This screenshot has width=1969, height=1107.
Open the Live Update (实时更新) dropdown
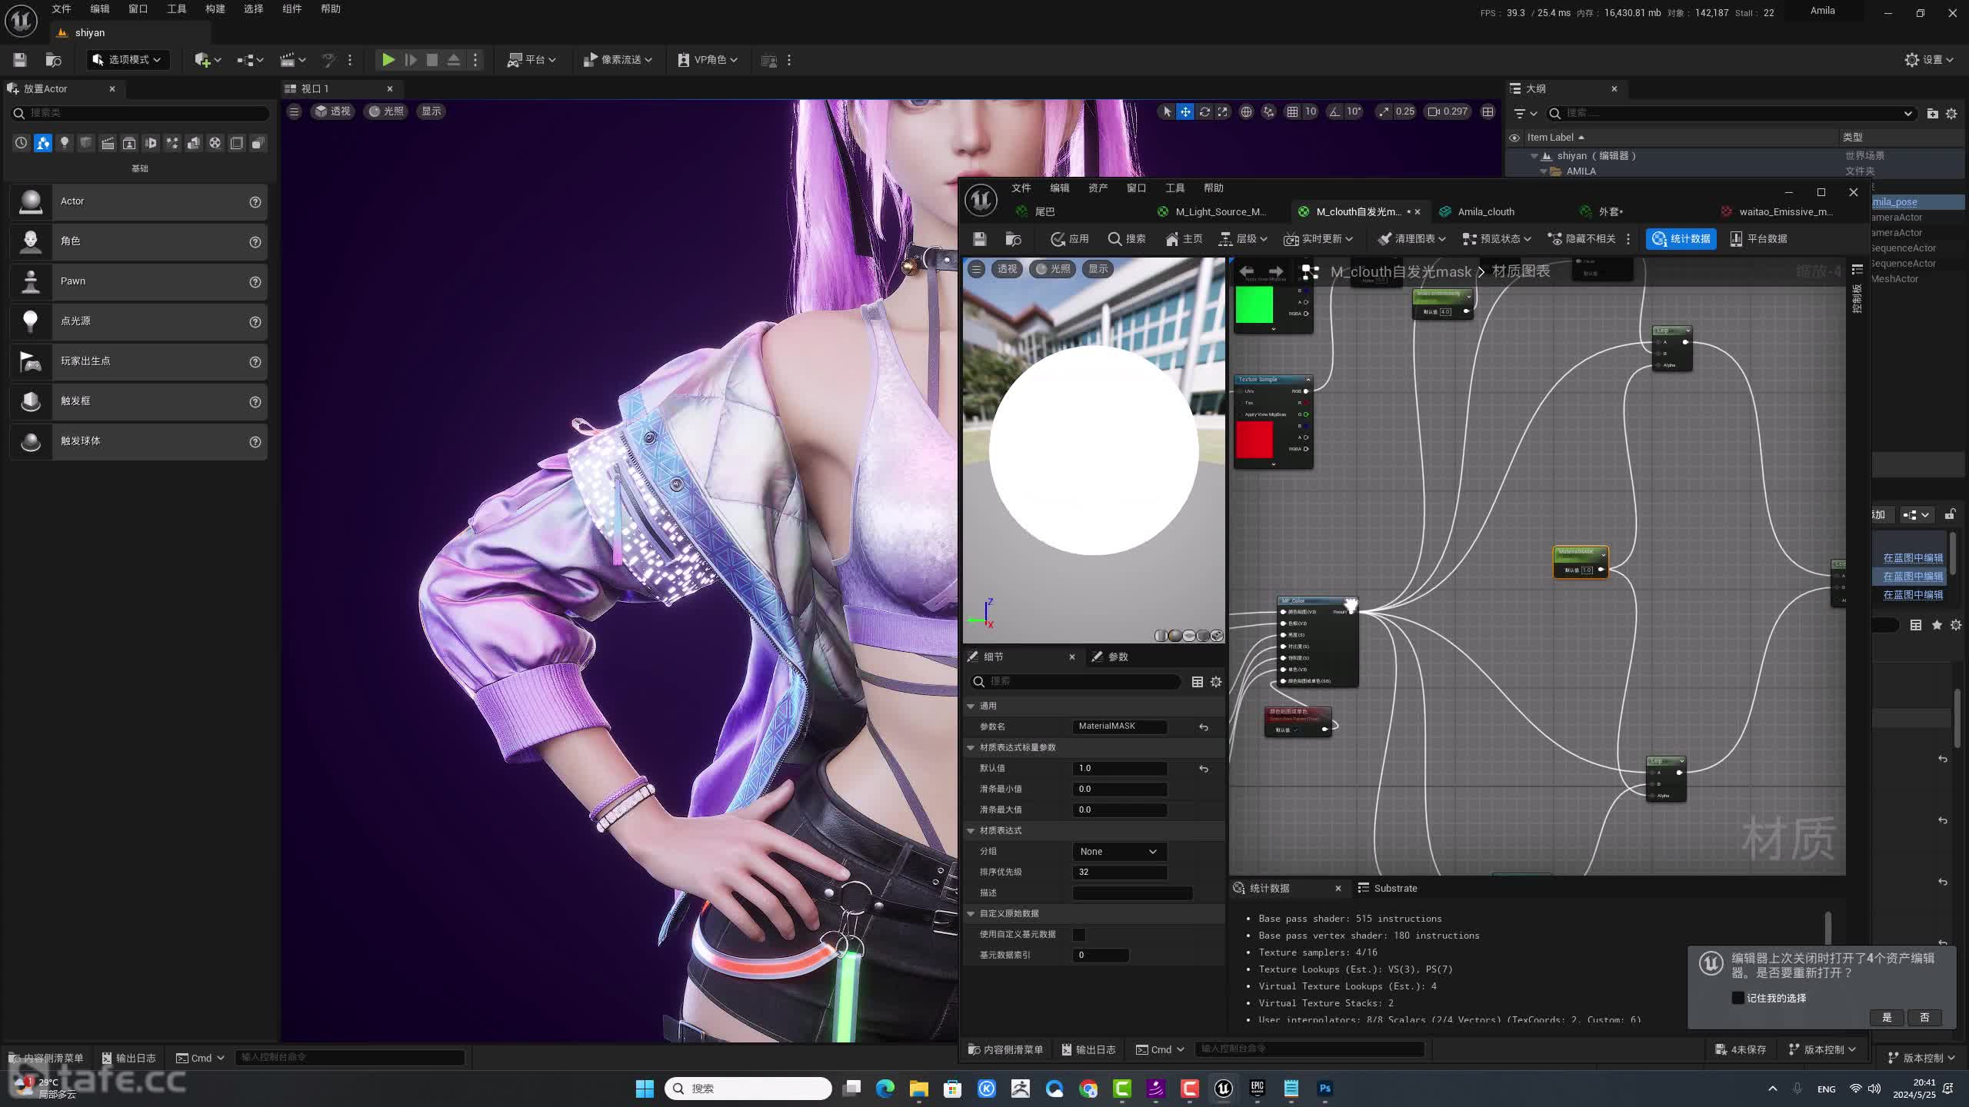[x=1318, y=239]
